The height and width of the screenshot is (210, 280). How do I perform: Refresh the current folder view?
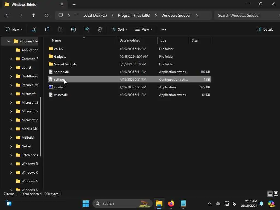point(46,15)
